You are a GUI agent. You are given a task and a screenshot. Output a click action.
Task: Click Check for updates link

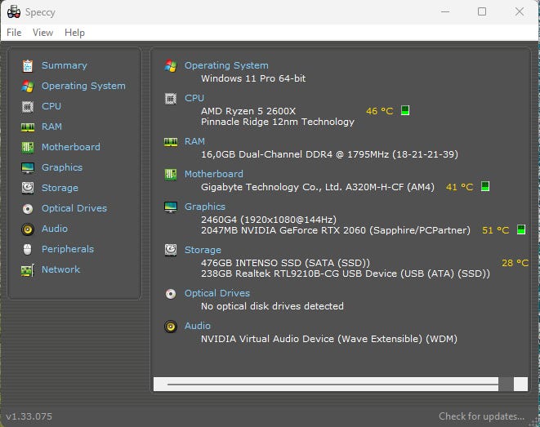[x=481, y=416]
